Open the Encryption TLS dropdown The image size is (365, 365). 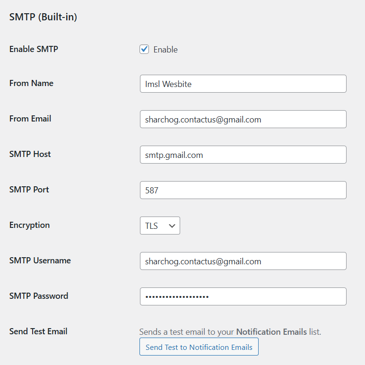[x=159, y=226]
